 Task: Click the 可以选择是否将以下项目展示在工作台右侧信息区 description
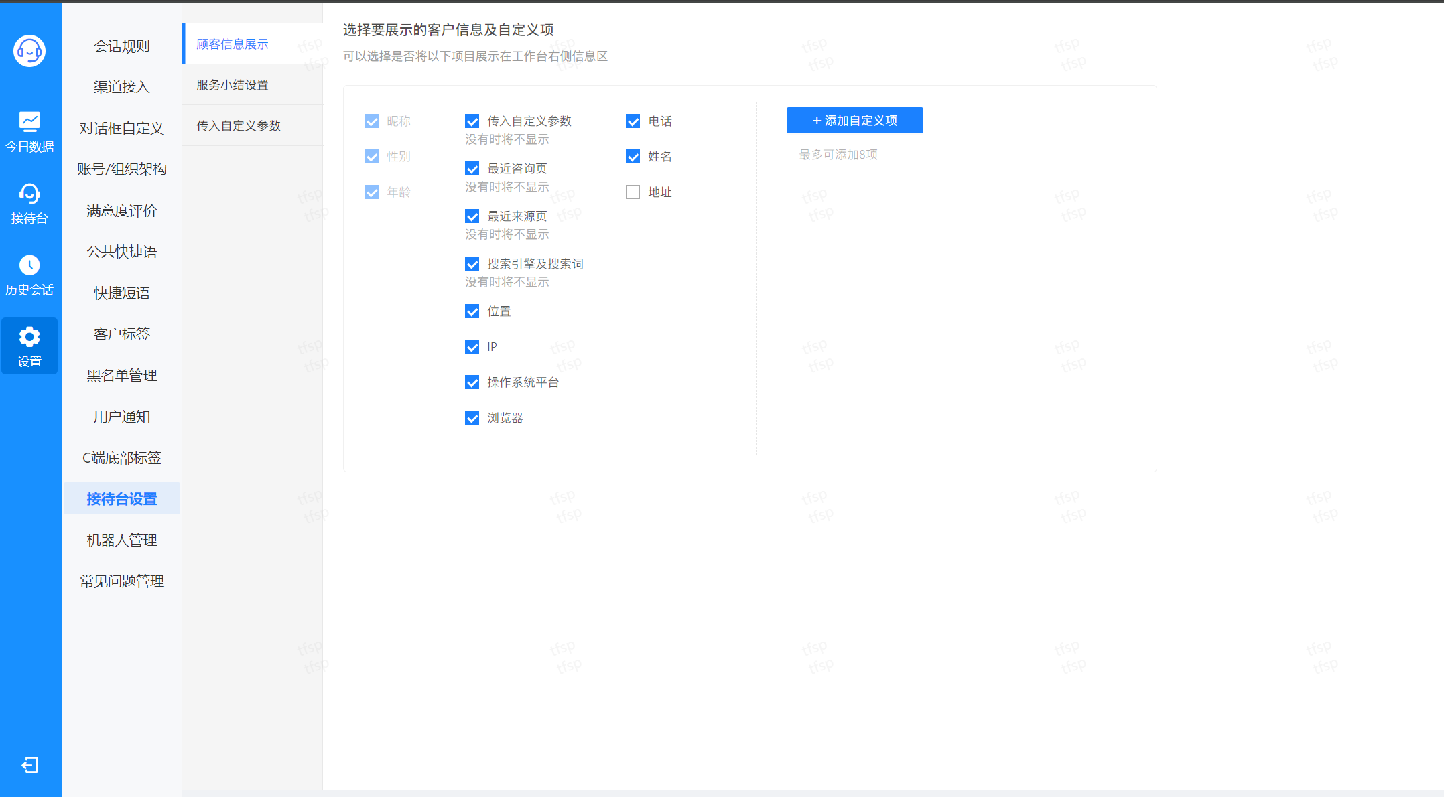(475, 56)
